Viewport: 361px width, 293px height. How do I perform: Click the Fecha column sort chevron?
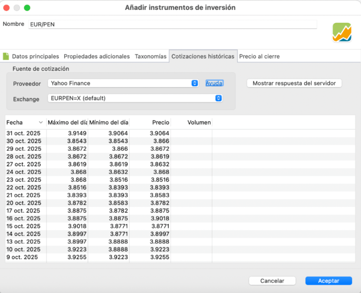(41, 122)
